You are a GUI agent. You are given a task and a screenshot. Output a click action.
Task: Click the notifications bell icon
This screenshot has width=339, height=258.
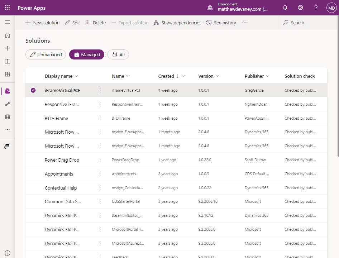pyautogui.click(x=285, y=8)
